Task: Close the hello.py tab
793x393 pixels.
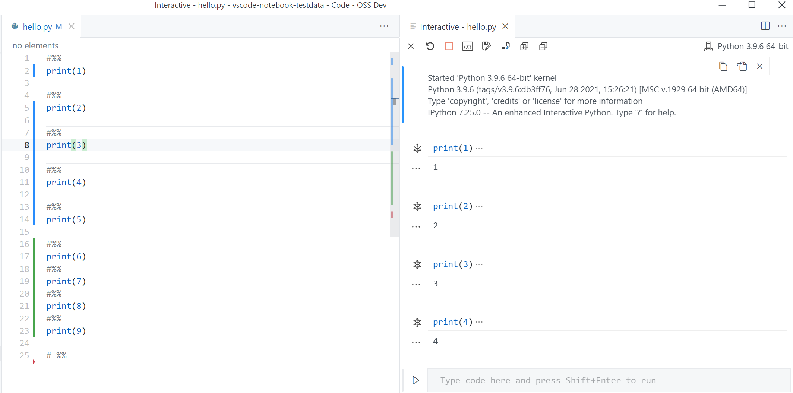Action: tap(72, 26)
